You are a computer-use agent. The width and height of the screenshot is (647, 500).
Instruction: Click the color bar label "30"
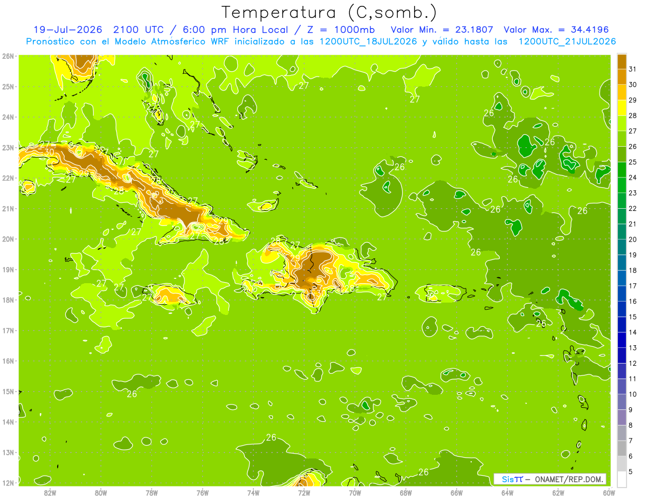tap(633, 85)
